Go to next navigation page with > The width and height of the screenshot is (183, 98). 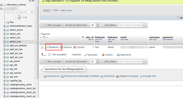click(23, 18)
